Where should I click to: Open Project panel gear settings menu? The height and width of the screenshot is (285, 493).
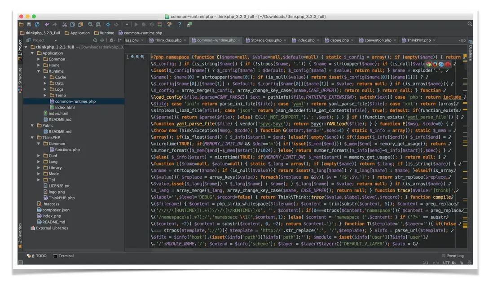coord(112,40)
